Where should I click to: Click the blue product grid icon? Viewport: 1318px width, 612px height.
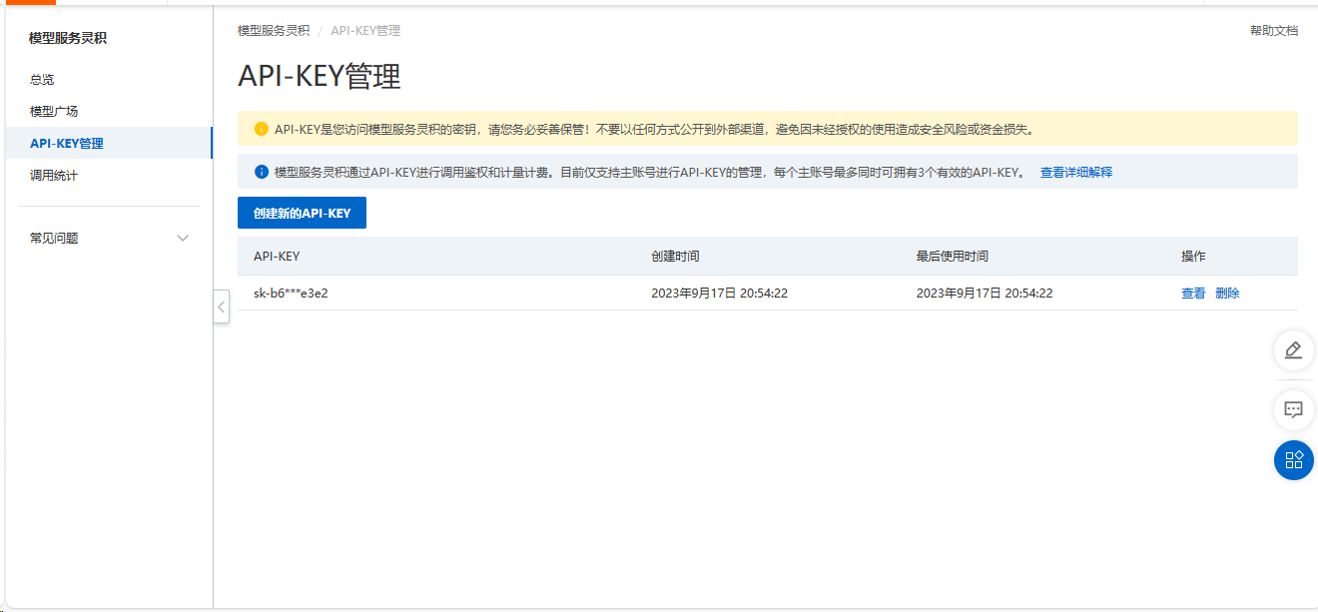tap(1293, 460)
